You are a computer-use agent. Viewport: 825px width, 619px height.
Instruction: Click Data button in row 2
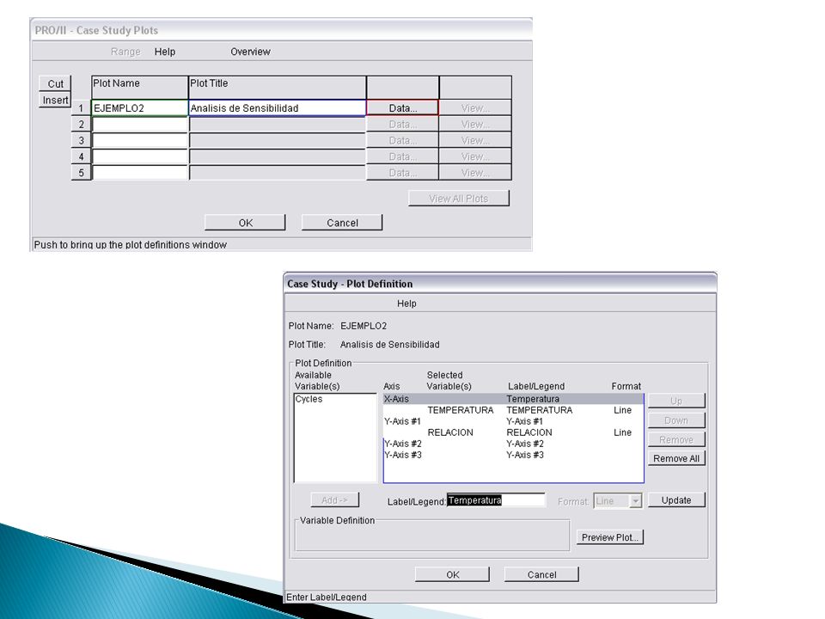point(402,124)
